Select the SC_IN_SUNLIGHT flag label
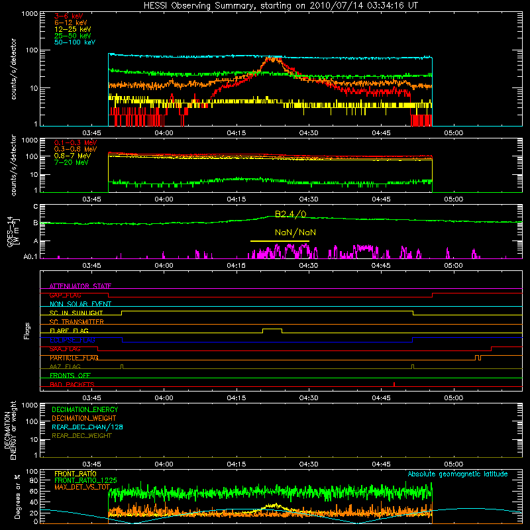 (x=76, y=313)
